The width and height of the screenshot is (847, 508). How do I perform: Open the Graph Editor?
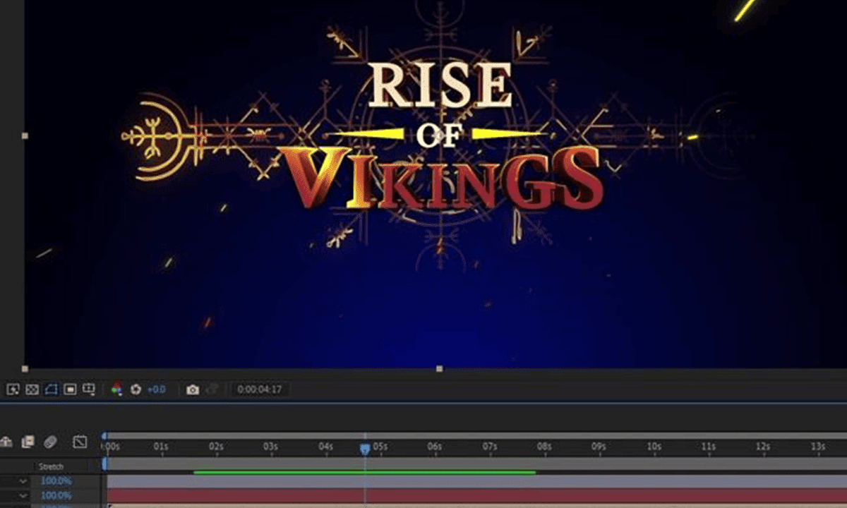pos(80,441)
